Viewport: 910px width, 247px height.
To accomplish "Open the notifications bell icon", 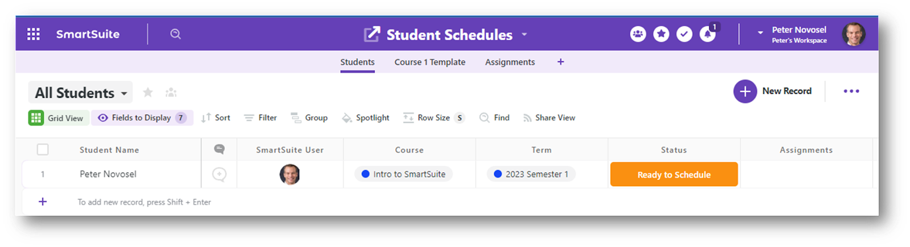I will 708,34.
